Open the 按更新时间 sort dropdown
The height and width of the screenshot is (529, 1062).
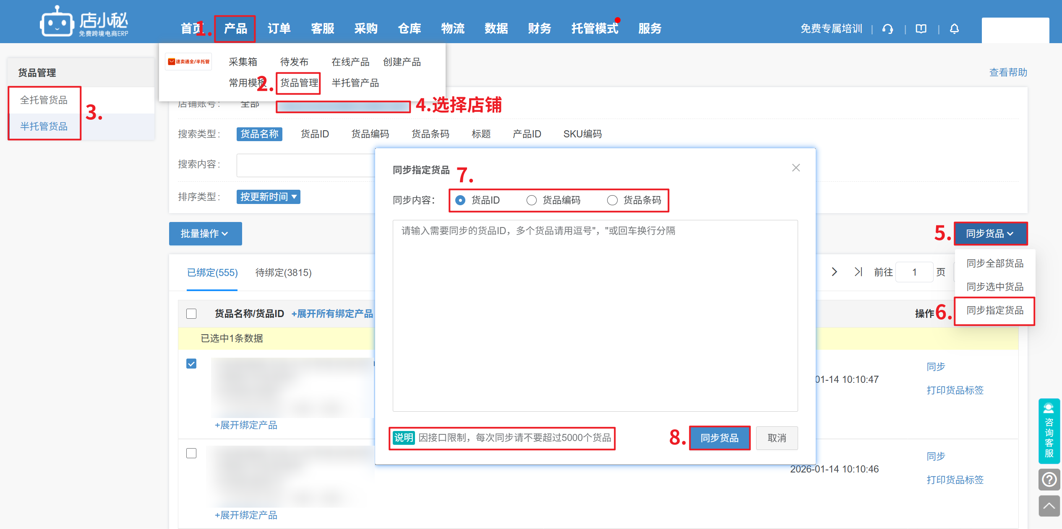tap(268, 197)
